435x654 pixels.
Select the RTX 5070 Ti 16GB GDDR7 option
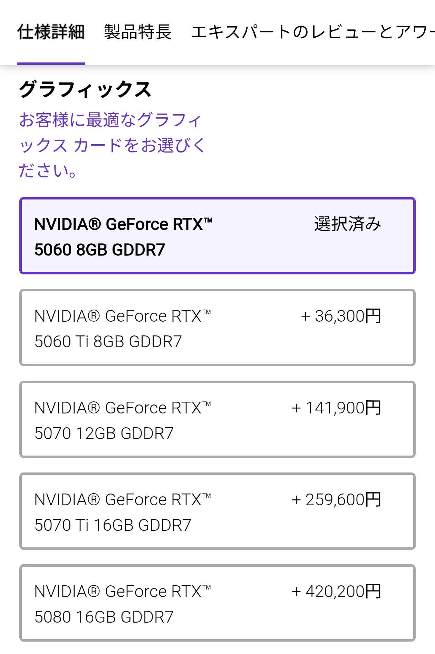[x=217, y=511]
